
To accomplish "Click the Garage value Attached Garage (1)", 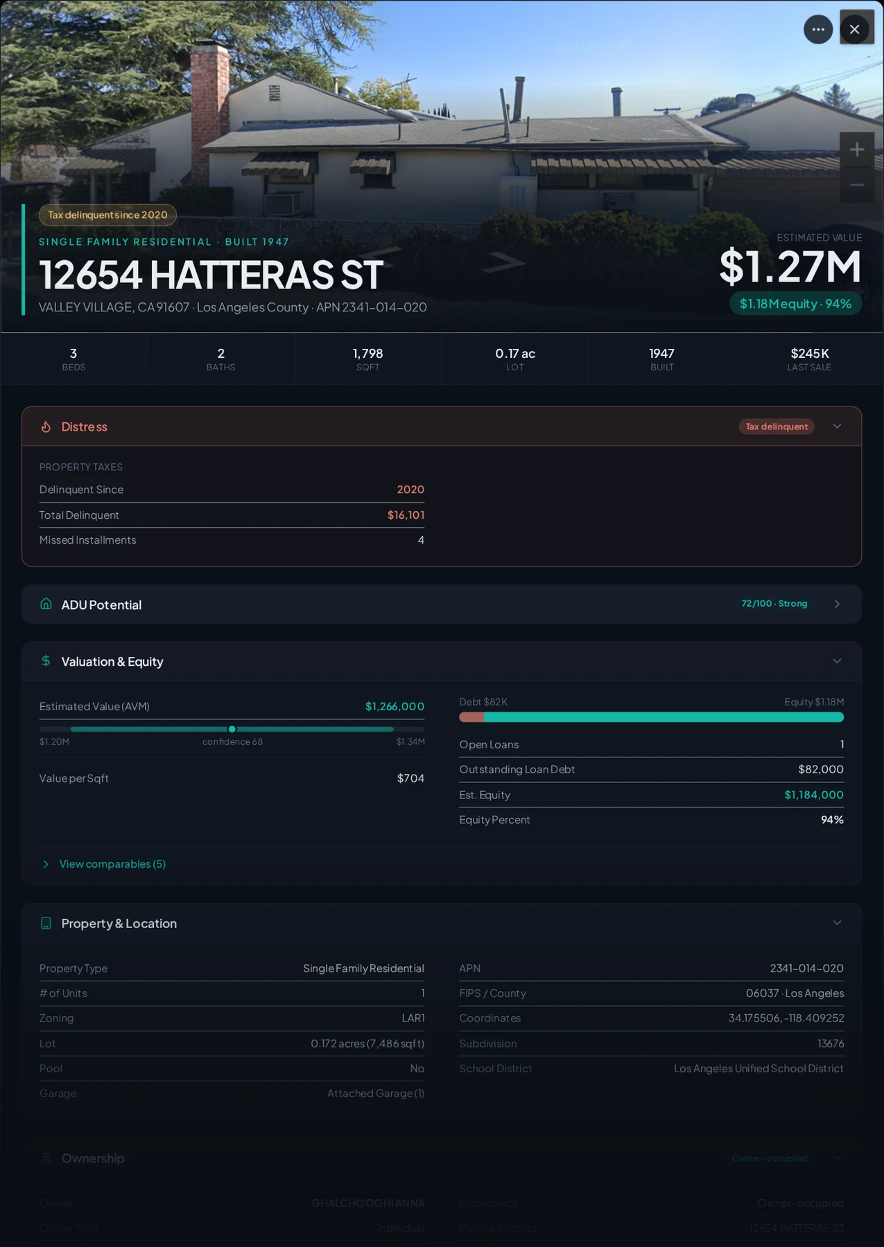I will point(376,1094).
